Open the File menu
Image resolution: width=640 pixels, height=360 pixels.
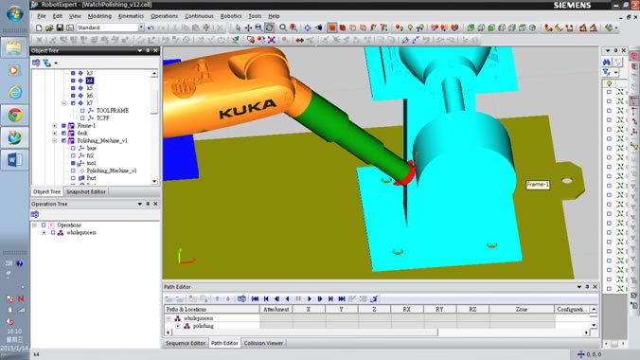42,16
